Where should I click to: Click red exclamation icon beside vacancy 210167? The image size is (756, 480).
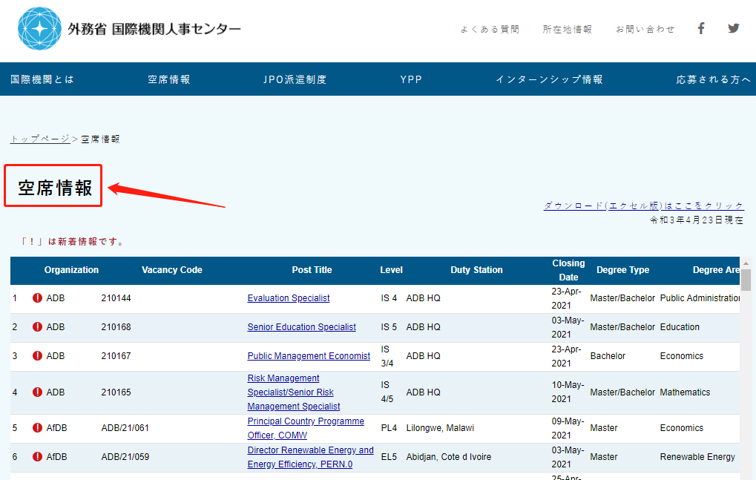37,356
